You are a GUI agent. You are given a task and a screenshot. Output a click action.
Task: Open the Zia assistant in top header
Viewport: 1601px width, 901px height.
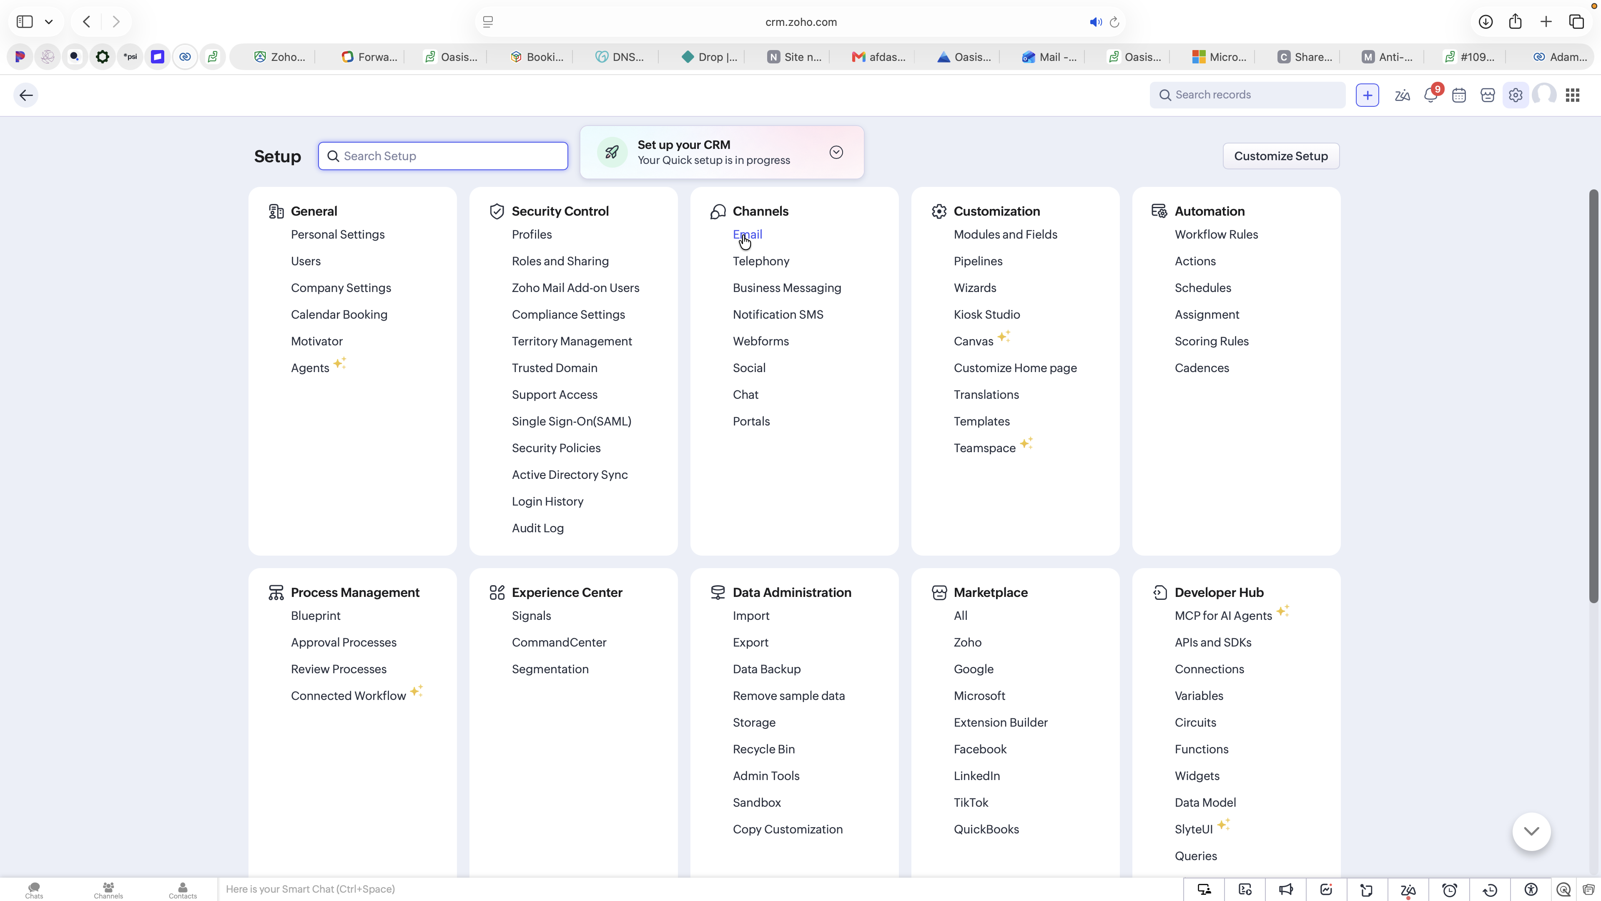[x=1402, y=95]
